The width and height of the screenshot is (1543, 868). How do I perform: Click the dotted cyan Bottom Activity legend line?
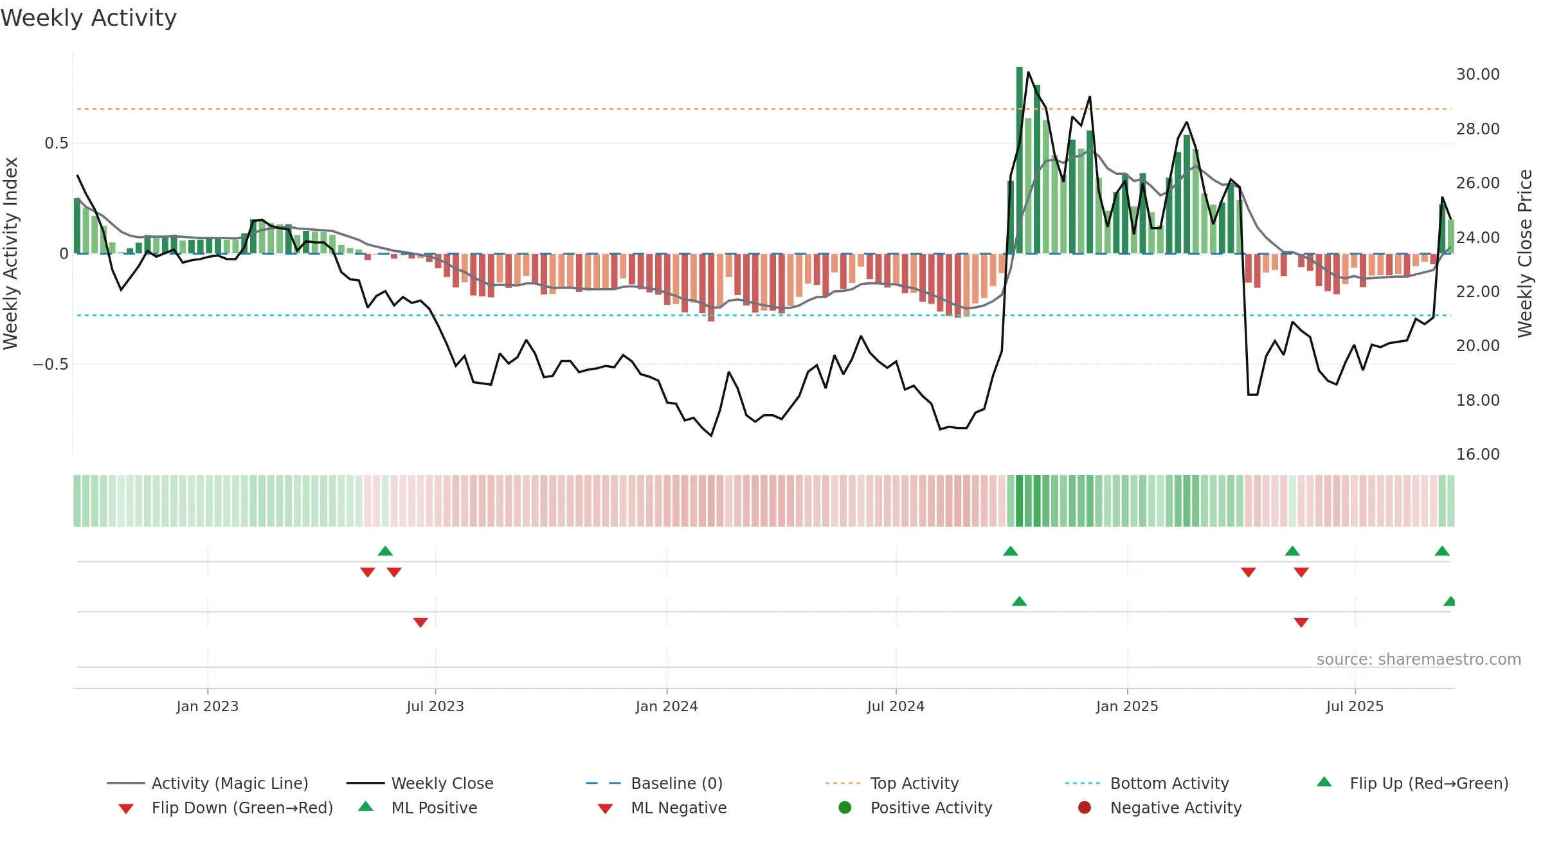point(1083,783)
